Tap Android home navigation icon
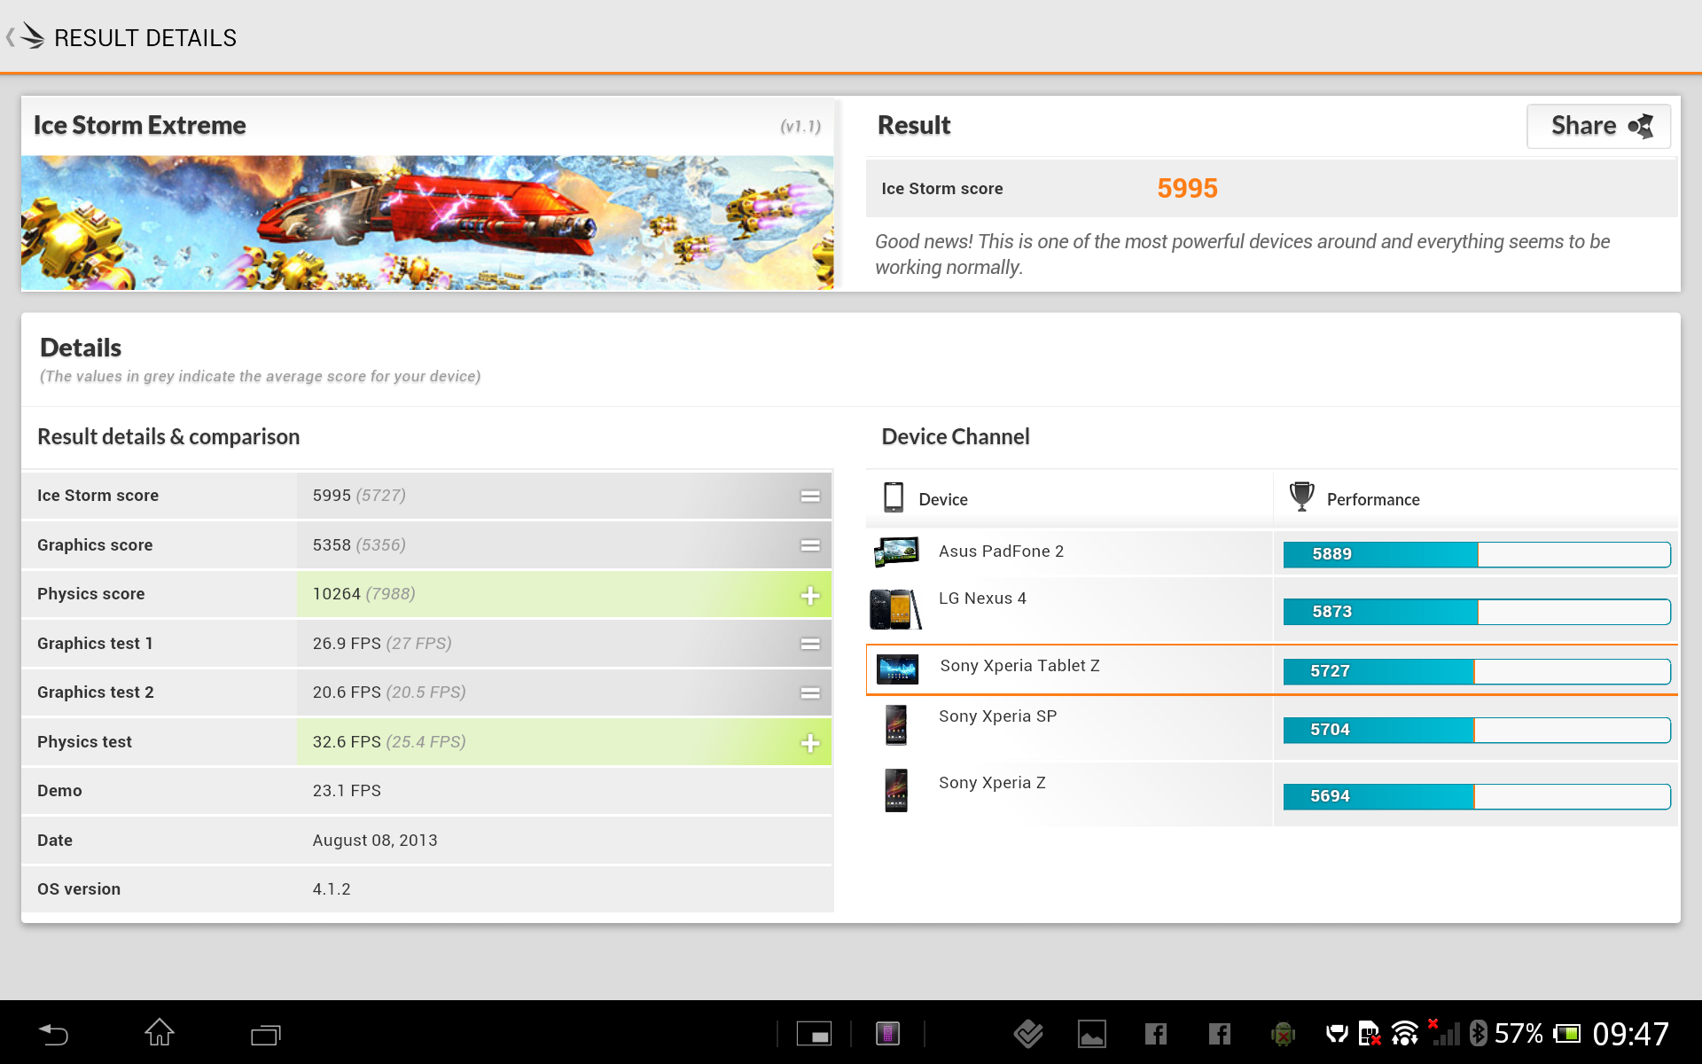This screenshot has width=1702, height=1064. [160, 1033]
